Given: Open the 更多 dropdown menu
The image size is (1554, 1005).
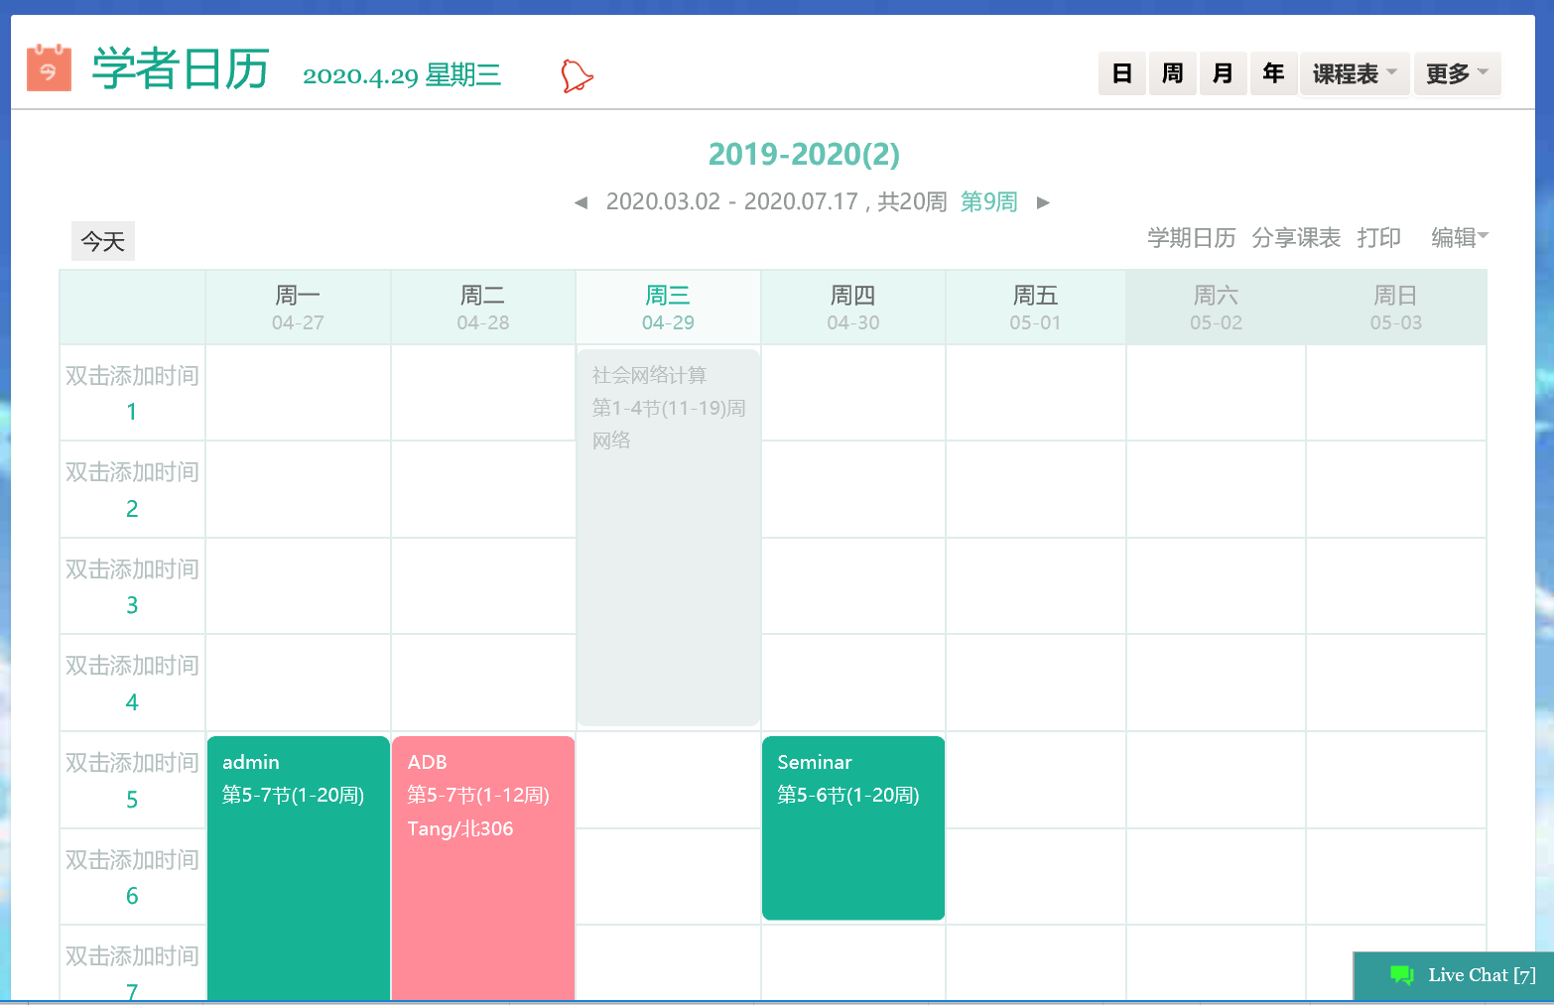Looking at the screenshot, I should tap(1456, 73).
